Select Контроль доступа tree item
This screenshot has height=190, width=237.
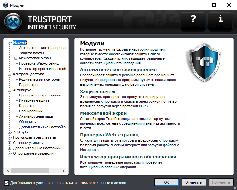pos(28,74)
